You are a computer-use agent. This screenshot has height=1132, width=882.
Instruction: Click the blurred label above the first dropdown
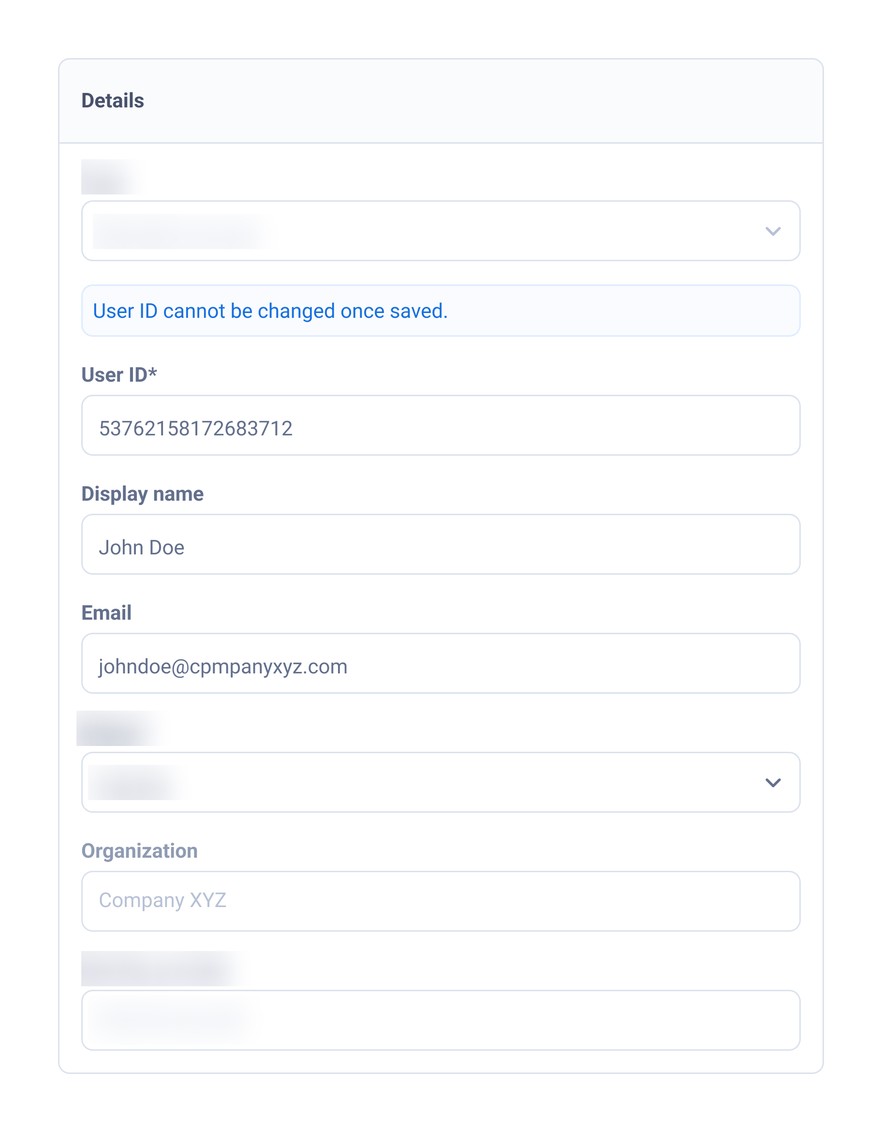[x=110, y=177]
